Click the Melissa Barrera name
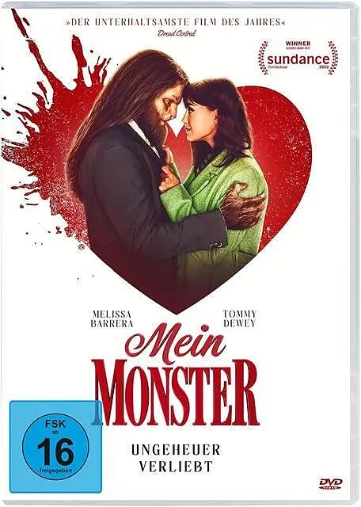The height and width of the screenshot is (507, 361). pyautogui.click(x=112, y=318)
